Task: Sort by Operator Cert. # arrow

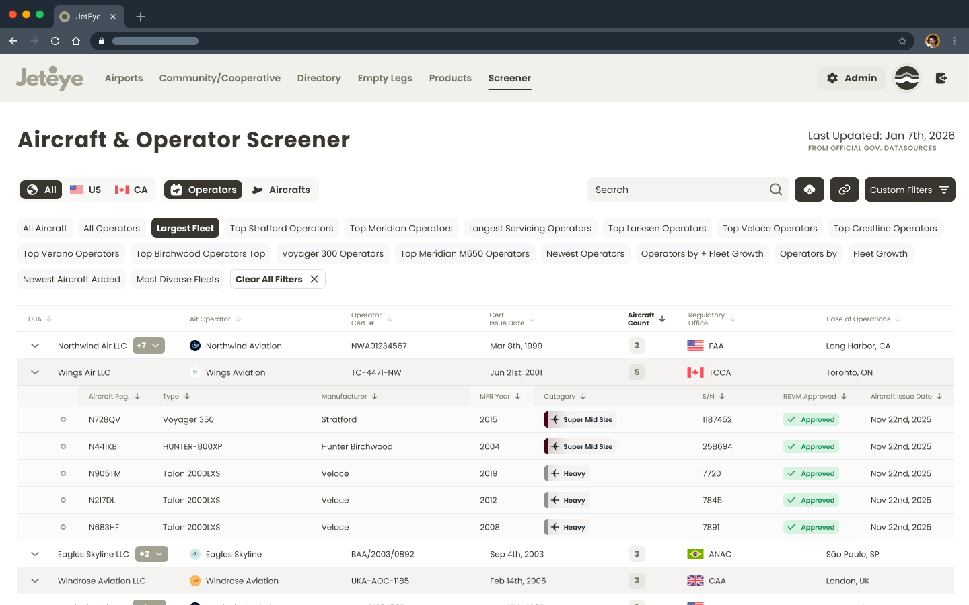Action: pyautogui.click(x=390, y=319)
